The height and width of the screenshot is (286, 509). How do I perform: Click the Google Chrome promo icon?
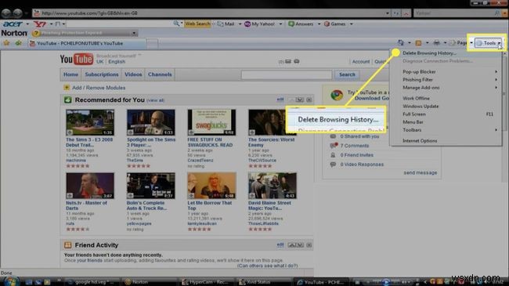[337, 95]
